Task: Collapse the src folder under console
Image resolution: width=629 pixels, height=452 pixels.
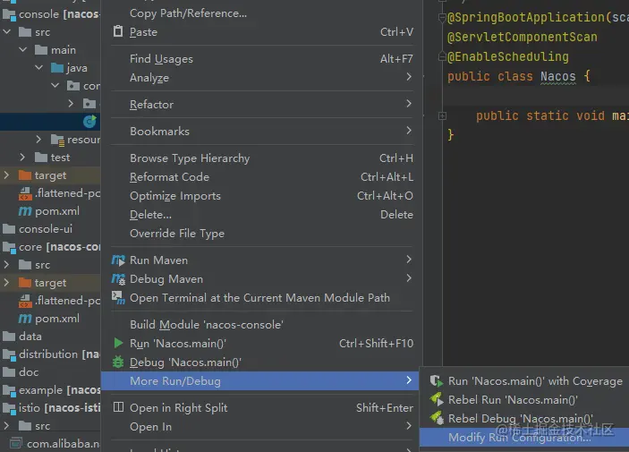Action: coord(7,31)
